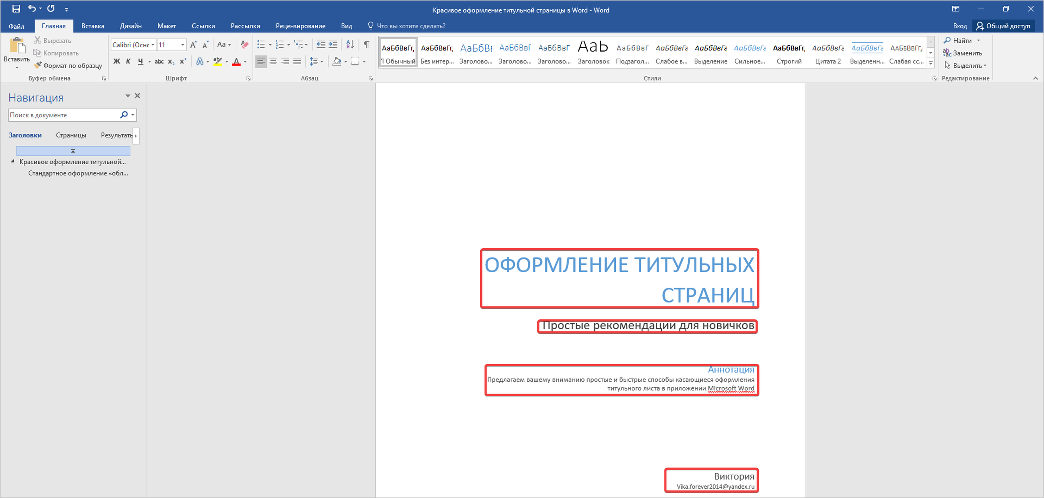1044x498 pixels.
Task: Apply bulleted list formatting
Action: tap(261, 45)
